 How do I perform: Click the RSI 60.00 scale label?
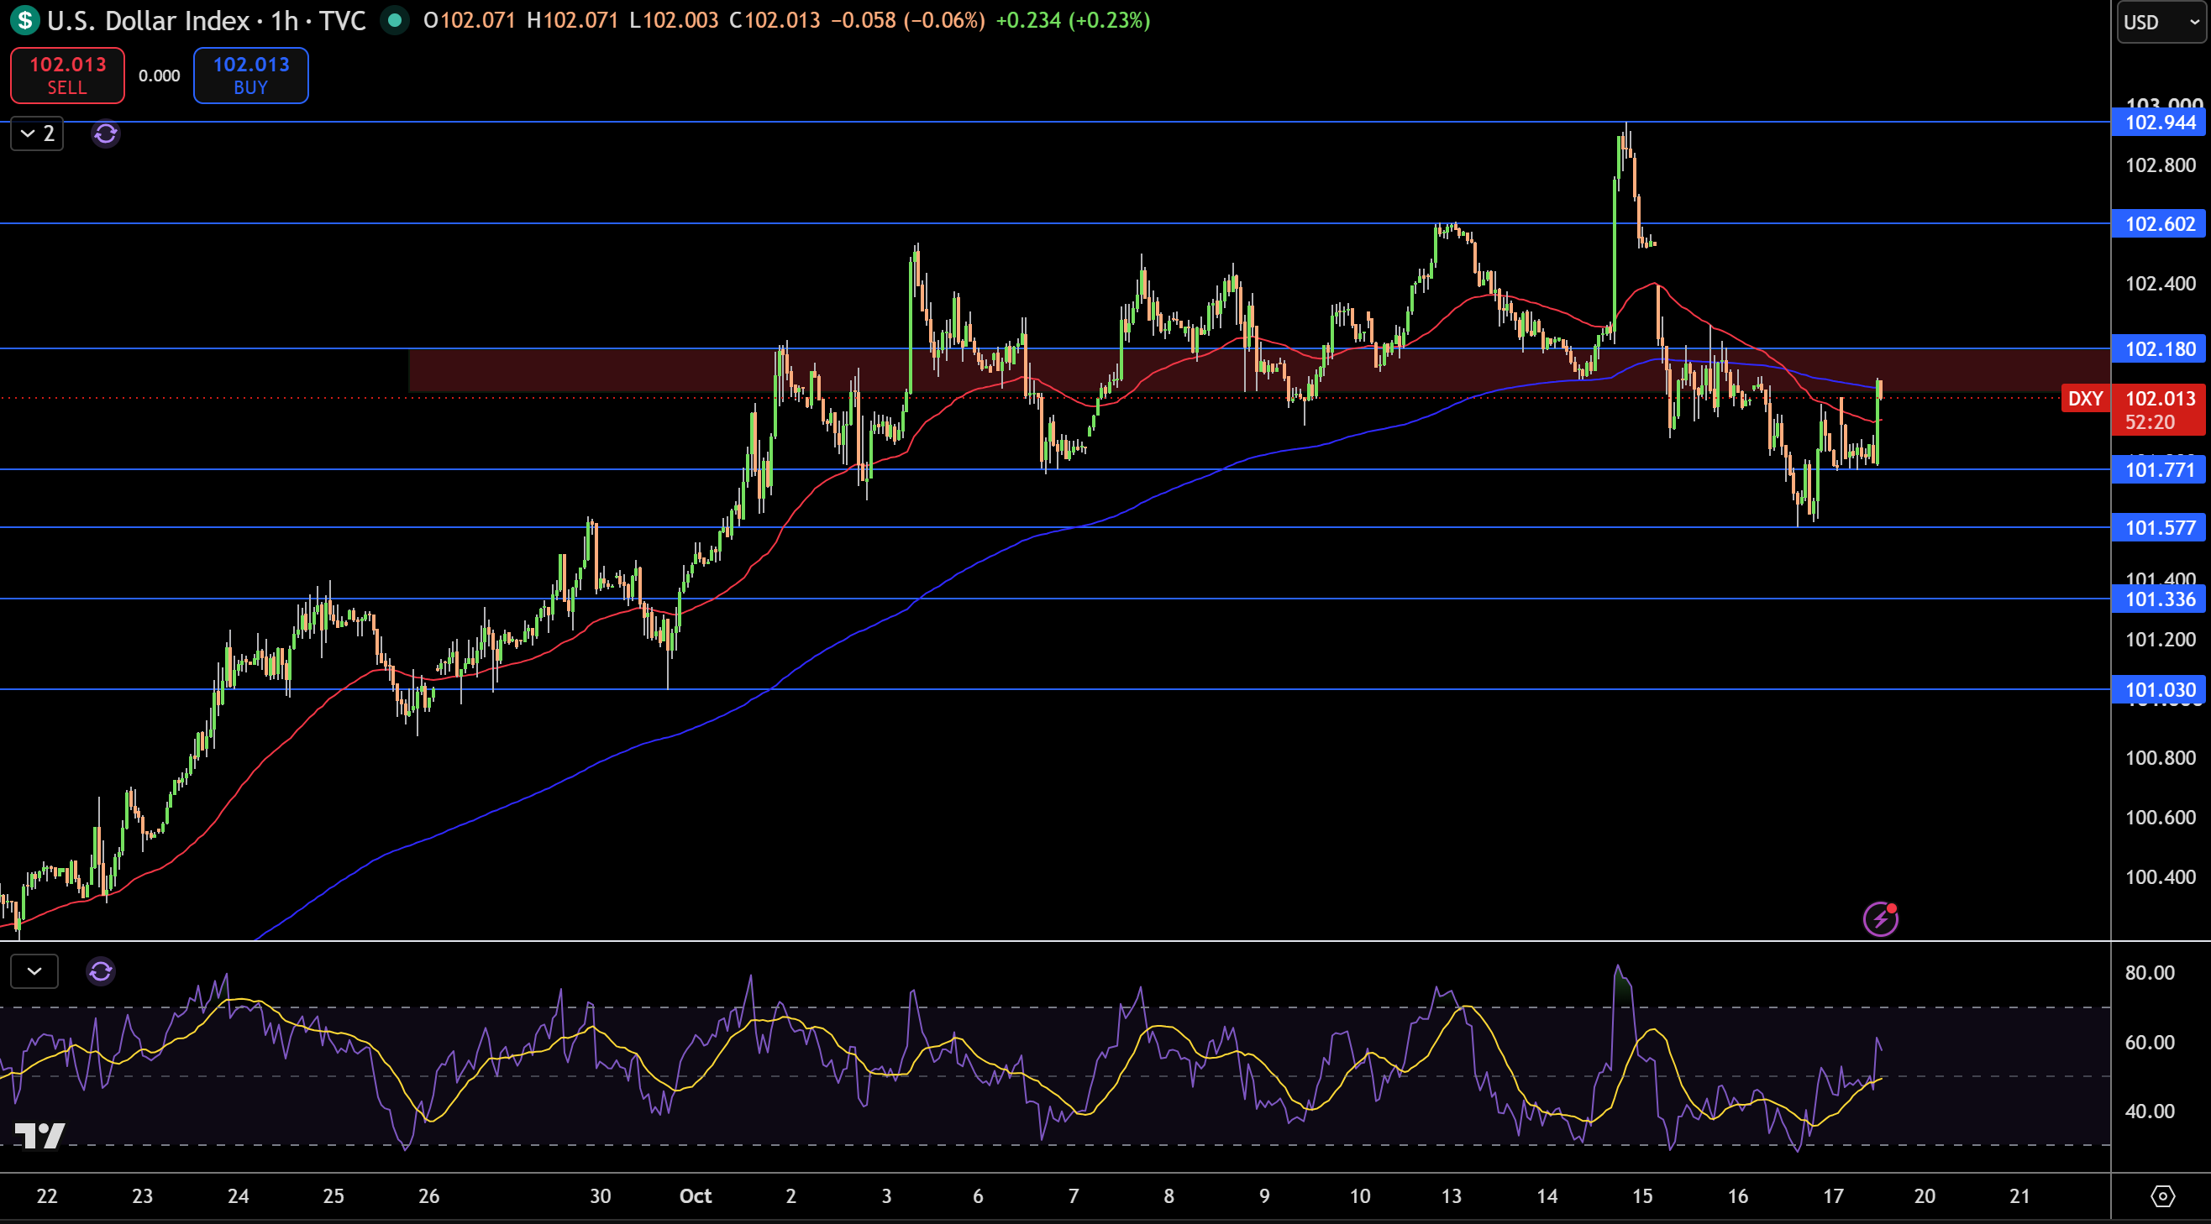(x=2149, y=1042)
